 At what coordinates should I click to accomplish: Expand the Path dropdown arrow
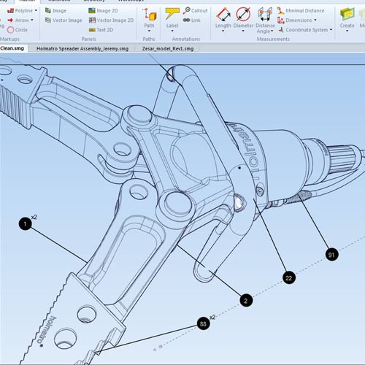click(x=149, y=31)
